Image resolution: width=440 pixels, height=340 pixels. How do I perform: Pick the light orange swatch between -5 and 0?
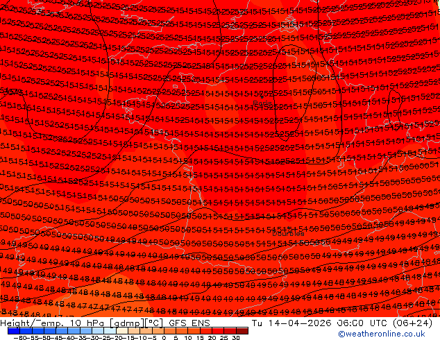(x=158, y=331)
